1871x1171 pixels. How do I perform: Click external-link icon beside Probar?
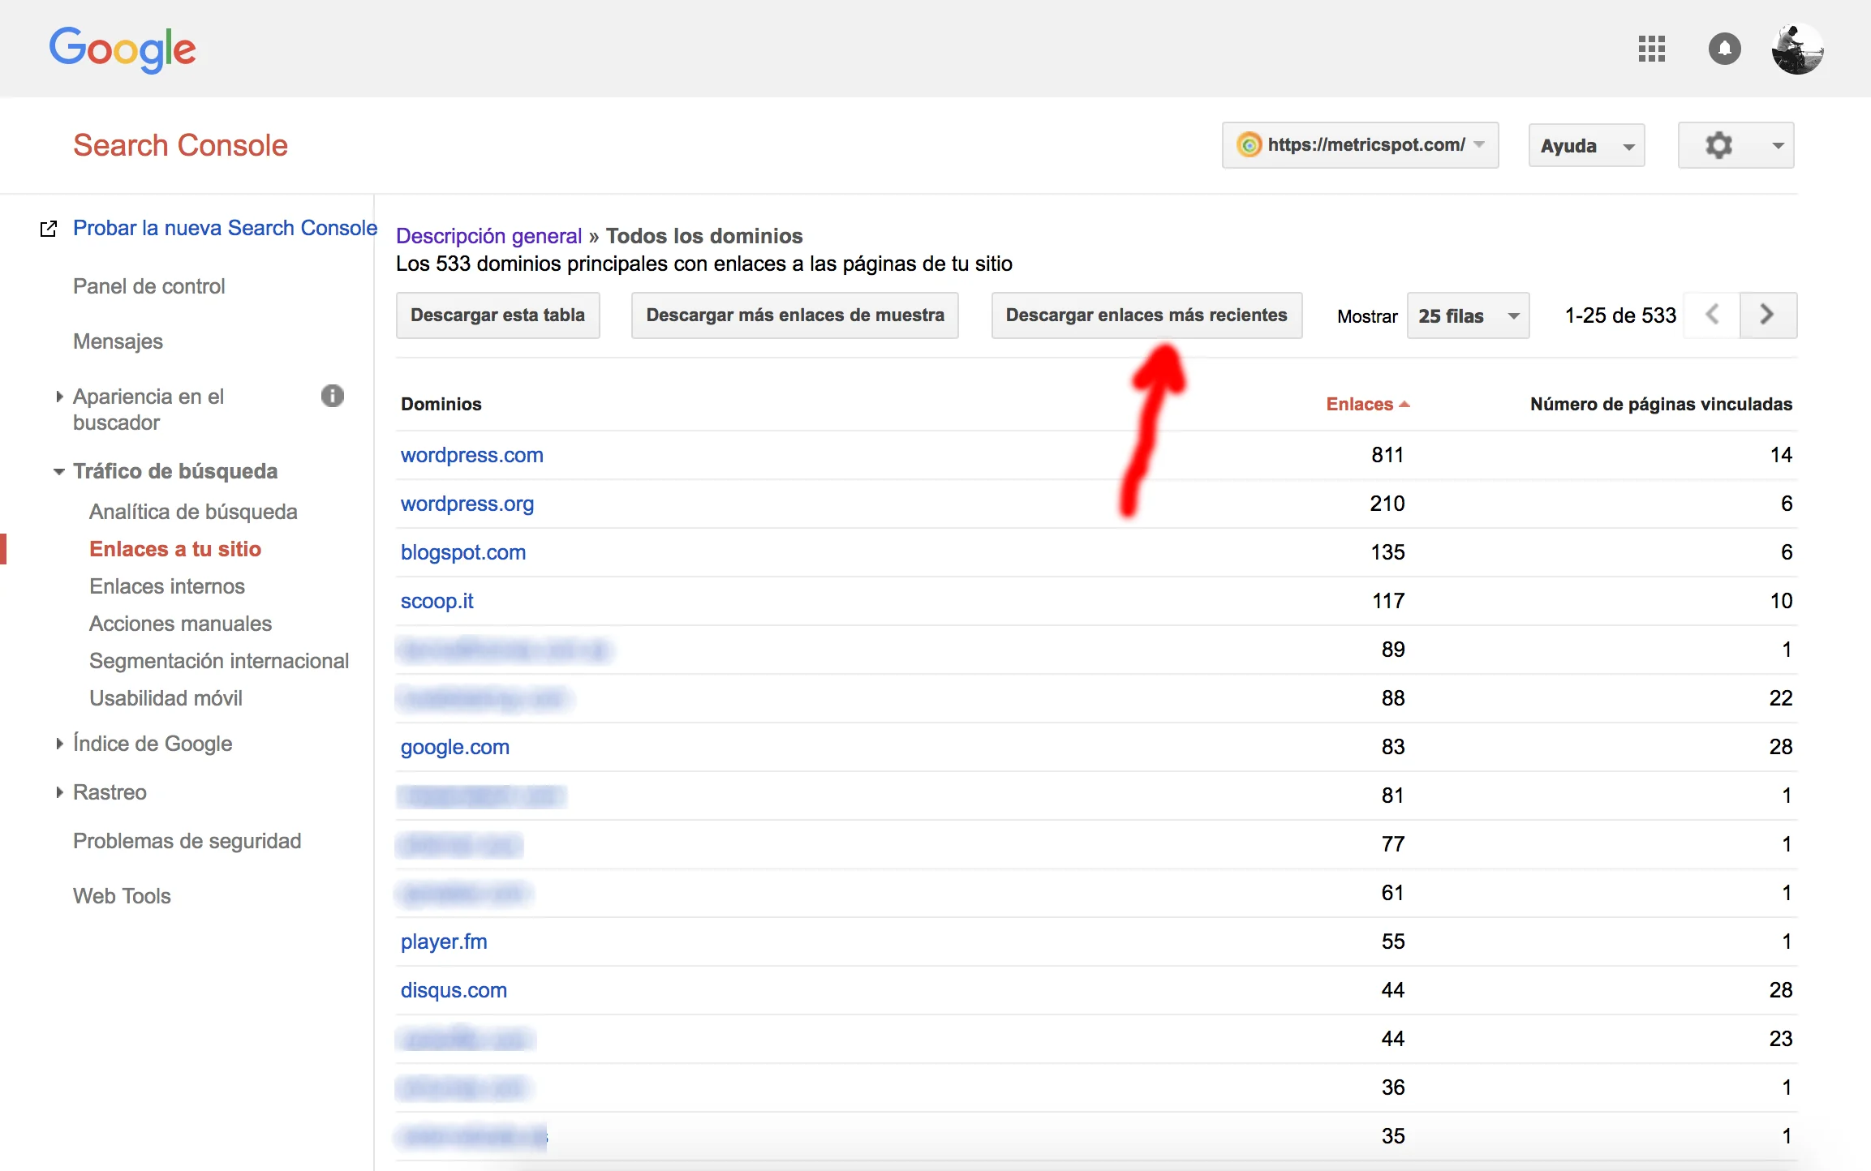click(x=49, y=229)
